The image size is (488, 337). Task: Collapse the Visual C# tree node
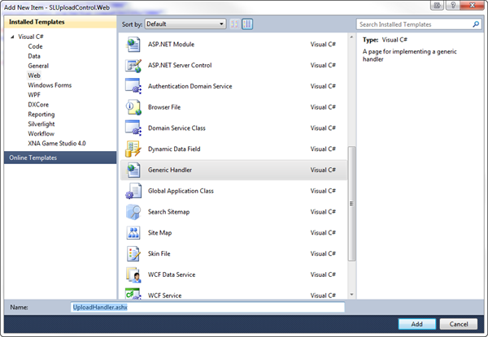click(12, 37)
